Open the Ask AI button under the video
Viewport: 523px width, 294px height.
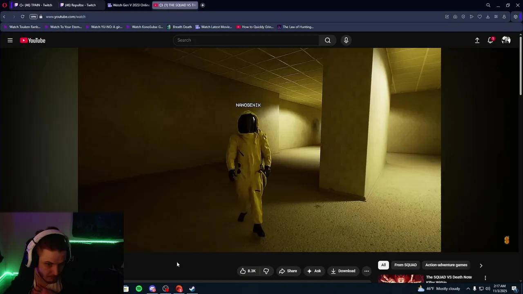tap(314, 271)
